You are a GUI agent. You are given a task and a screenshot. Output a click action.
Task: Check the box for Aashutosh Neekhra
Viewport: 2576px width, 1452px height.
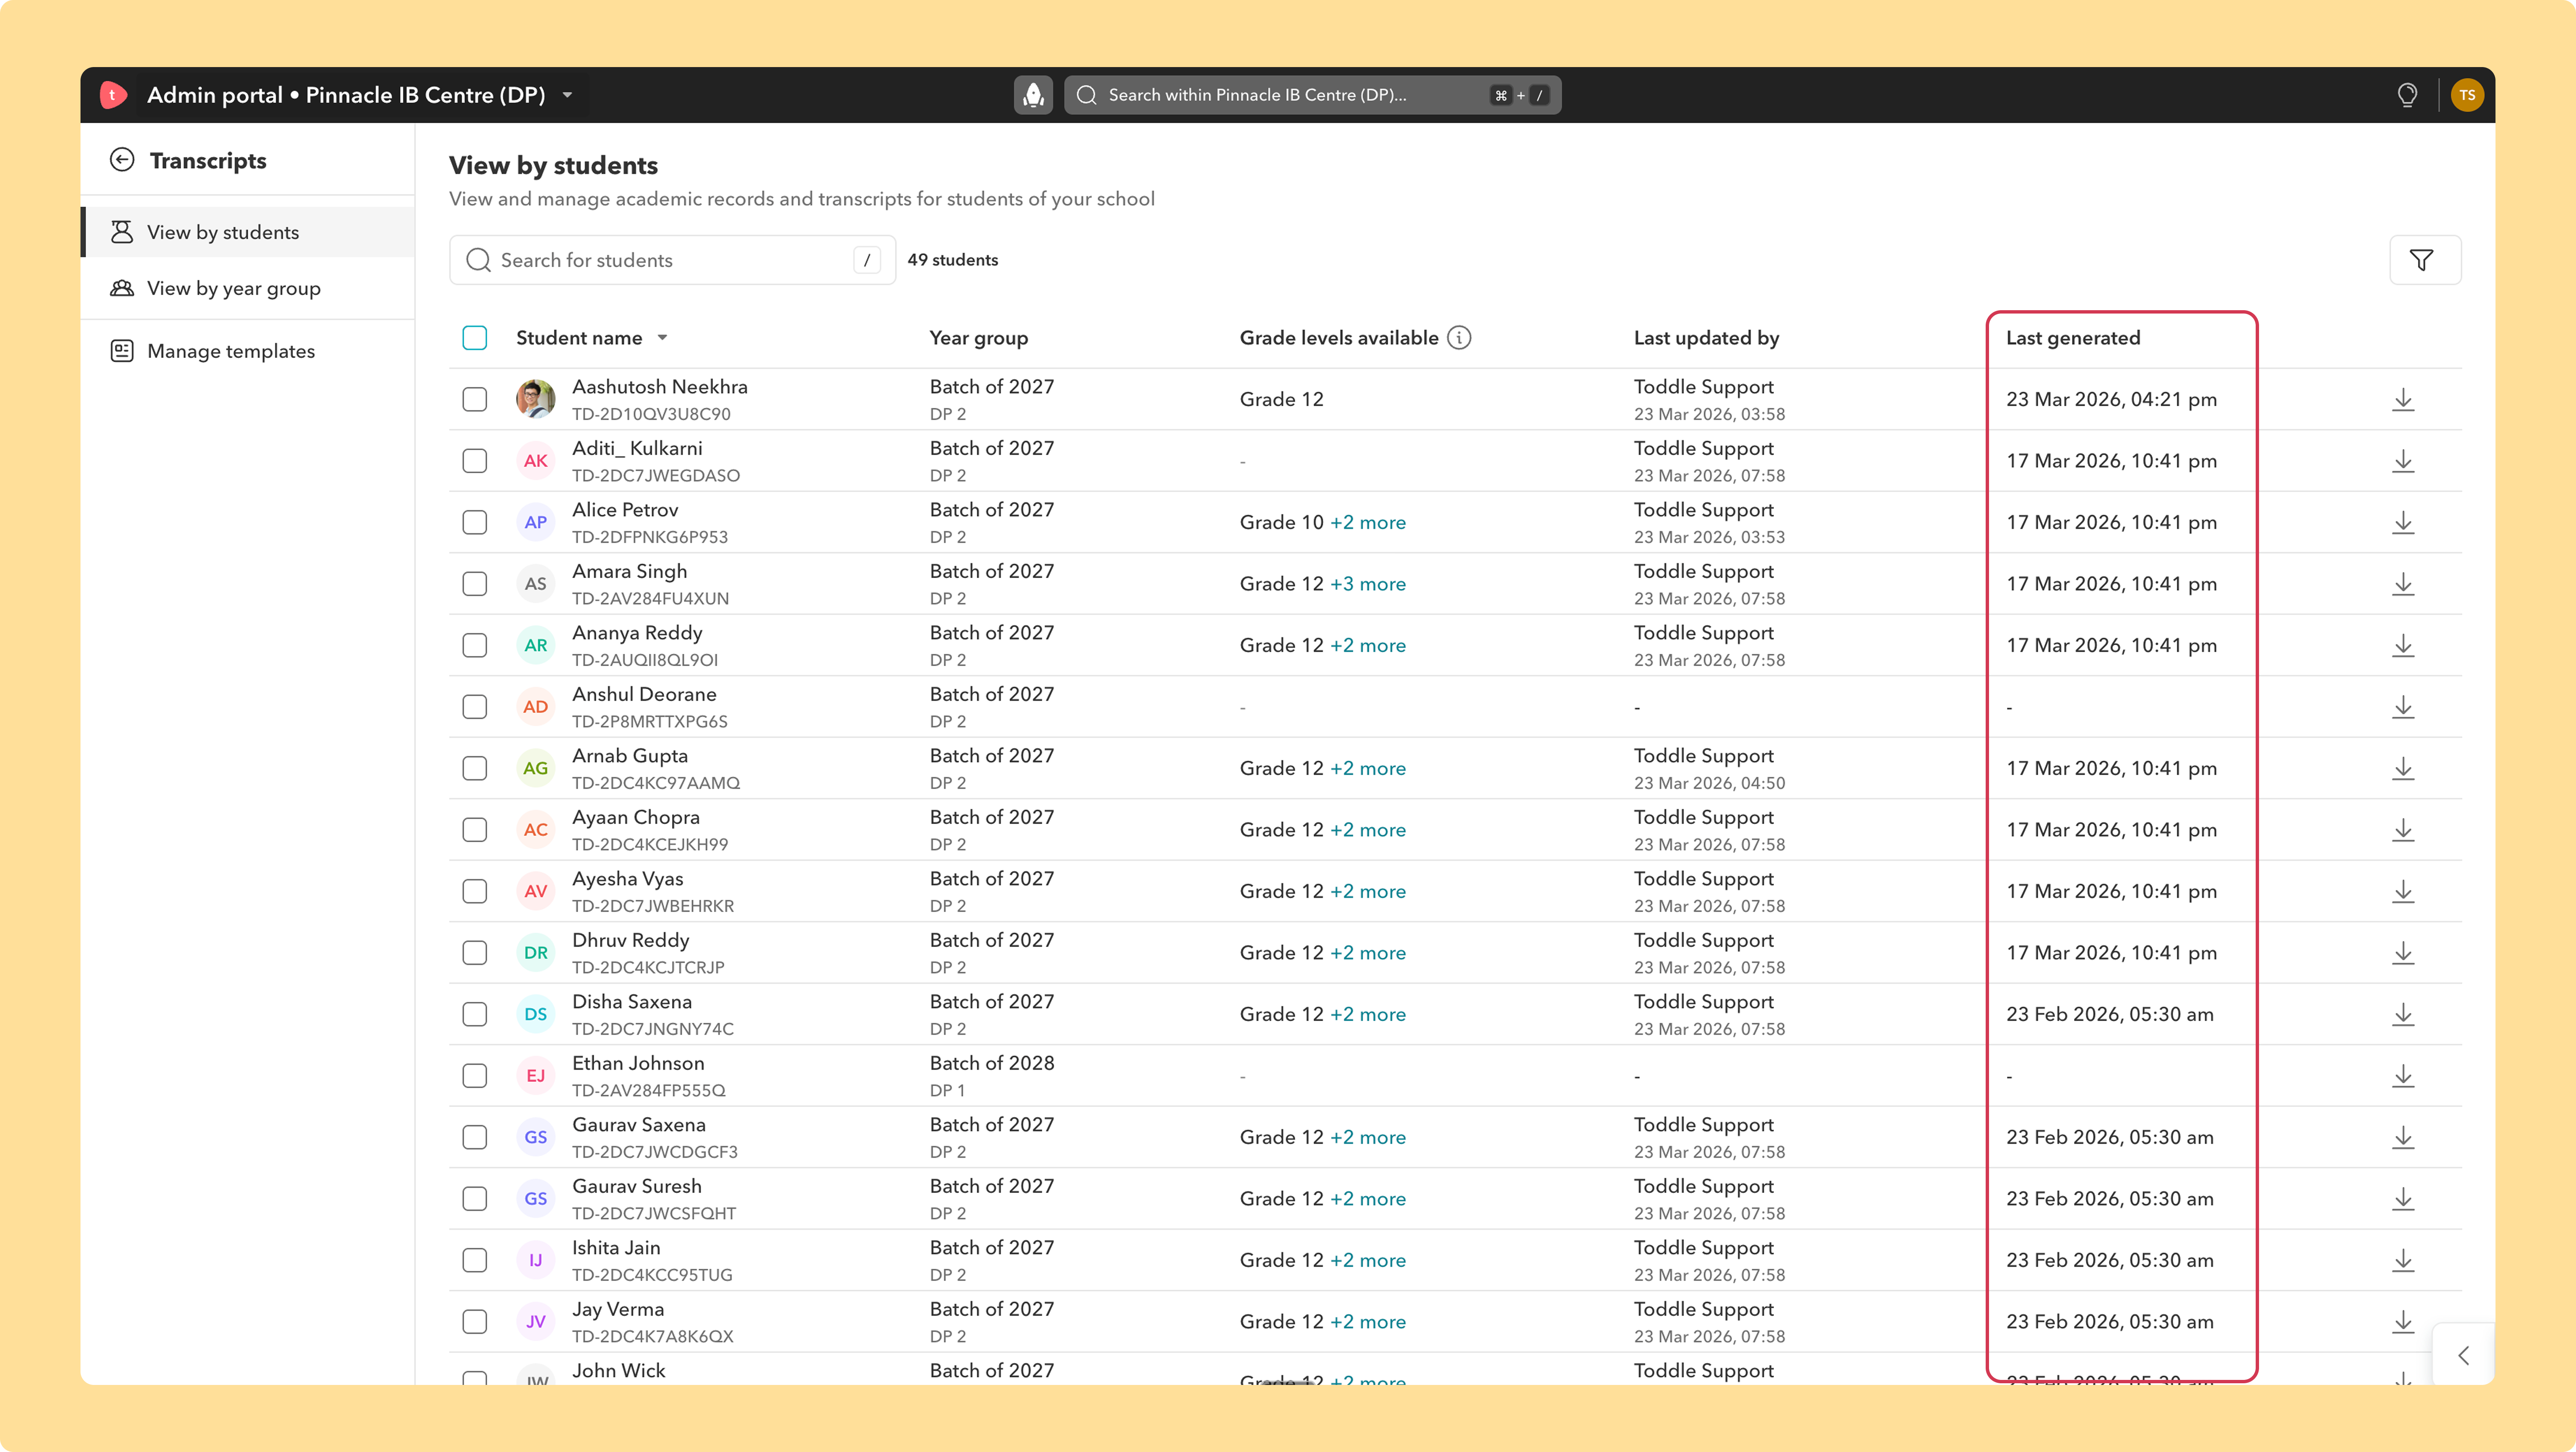pos(475,399)
